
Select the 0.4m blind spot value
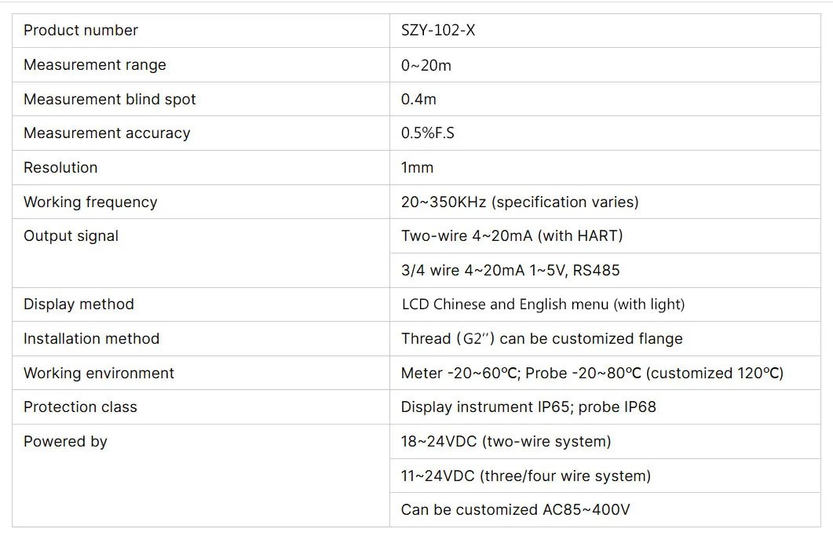418,100
